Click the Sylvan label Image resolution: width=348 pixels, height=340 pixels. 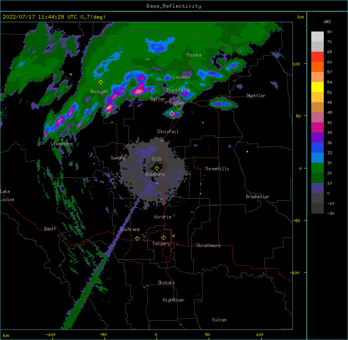pos(157,99)
